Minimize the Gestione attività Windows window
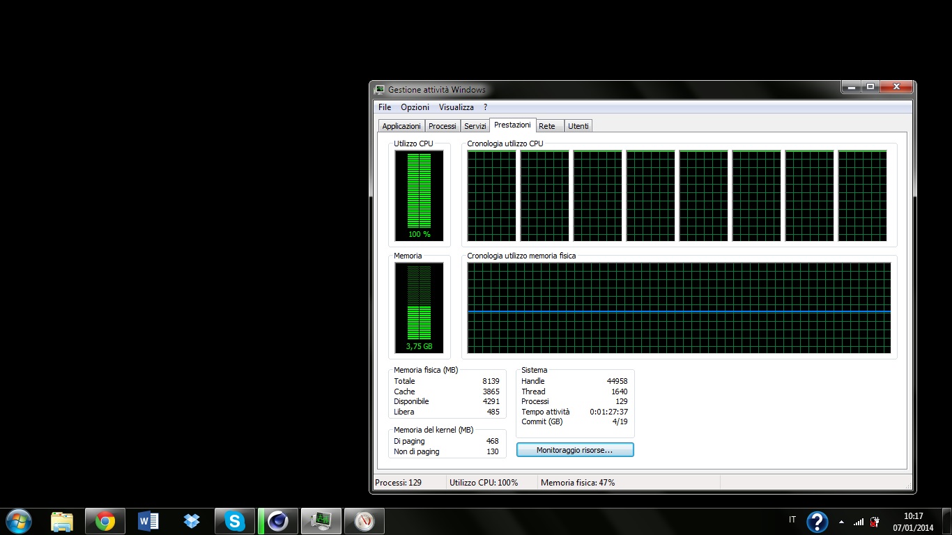This screenshot has width=952, height=535. tap(851, 87)
